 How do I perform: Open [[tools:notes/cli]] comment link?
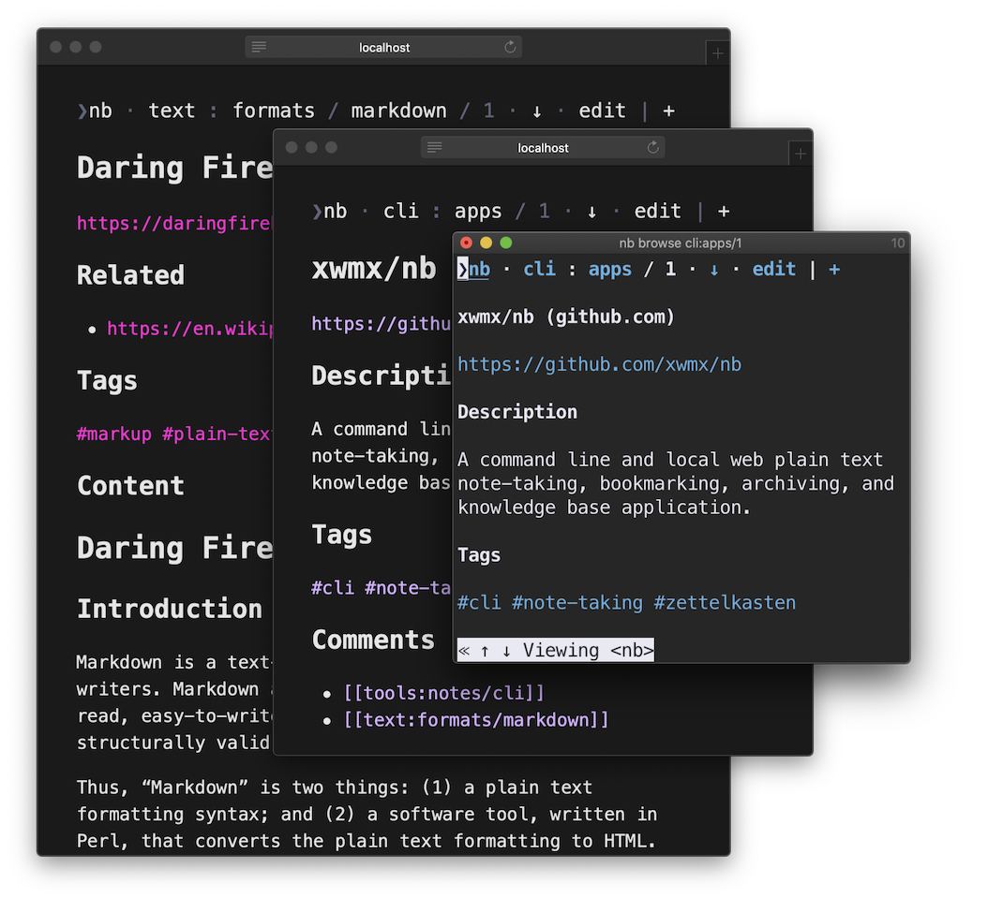tap(443, 693)
